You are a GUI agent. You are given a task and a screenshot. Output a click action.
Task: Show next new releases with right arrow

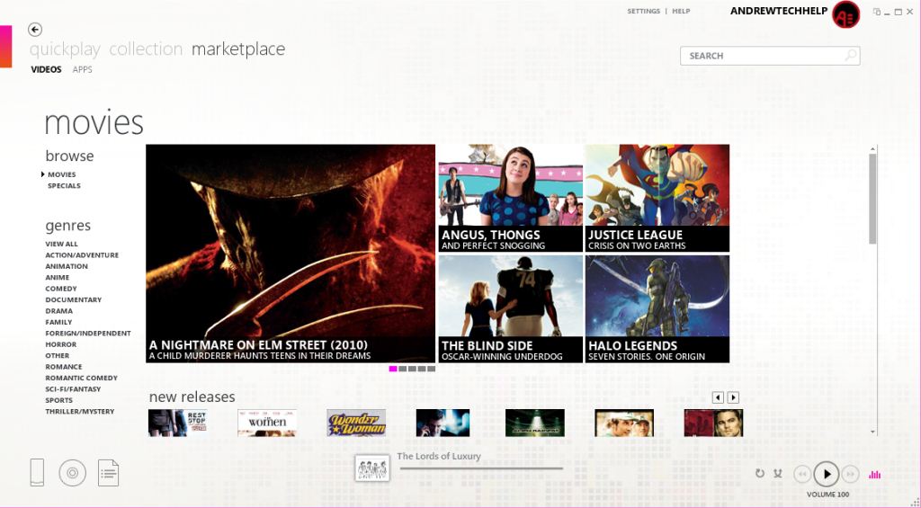click(x=733, y=397)
